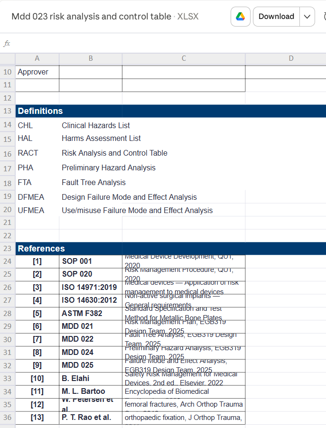Screen dimensions: 326x428
Task: Click 'Harms Assessment List' cell
Action: (x=101, y=139)
